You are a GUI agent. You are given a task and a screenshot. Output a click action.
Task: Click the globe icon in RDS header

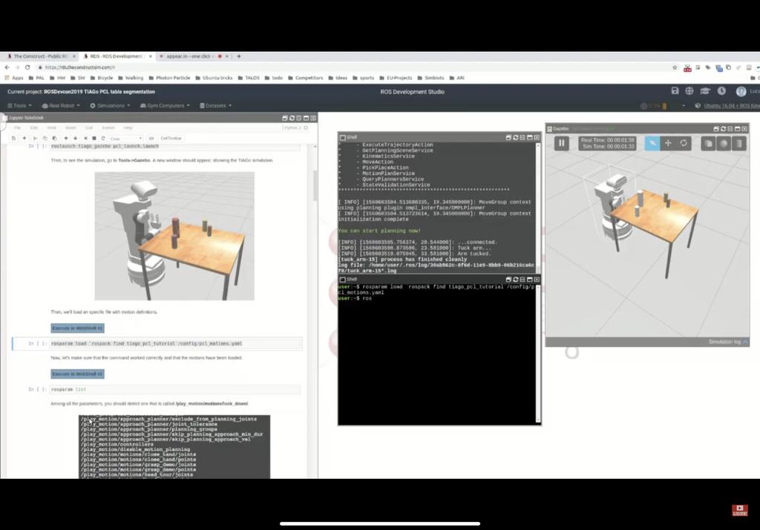point(689,91)
